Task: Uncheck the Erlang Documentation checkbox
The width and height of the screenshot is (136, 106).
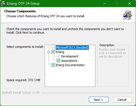Action: (53, 65)
